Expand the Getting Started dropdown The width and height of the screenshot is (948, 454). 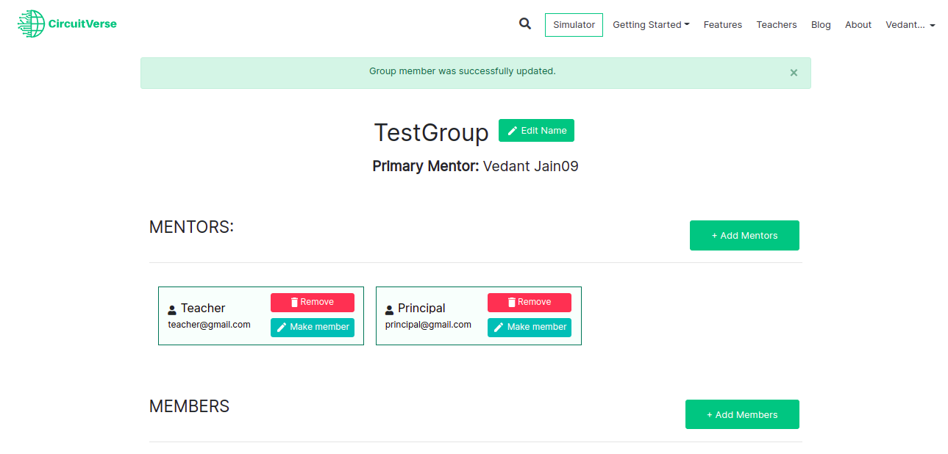[651, 25]
